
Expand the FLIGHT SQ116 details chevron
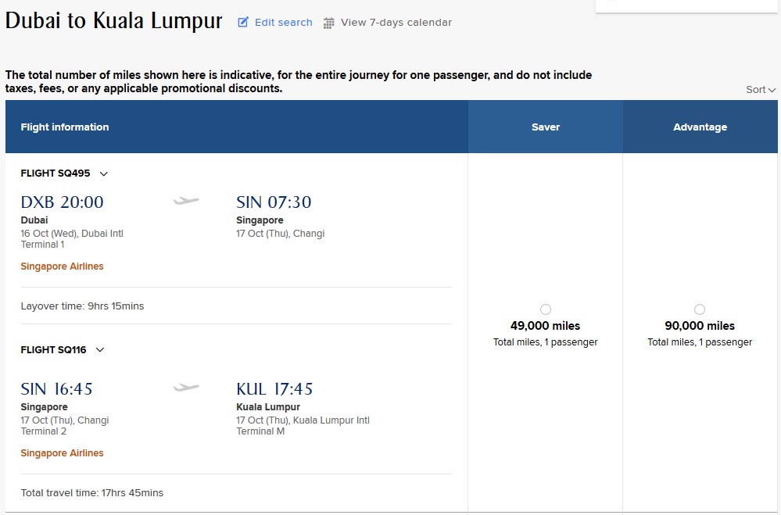coord(100,350)
